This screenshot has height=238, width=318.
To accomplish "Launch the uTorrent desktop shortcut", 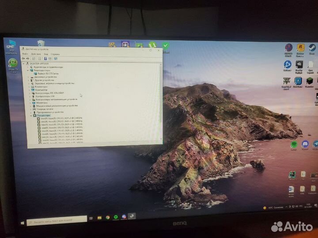I will (x=152, y=45).
